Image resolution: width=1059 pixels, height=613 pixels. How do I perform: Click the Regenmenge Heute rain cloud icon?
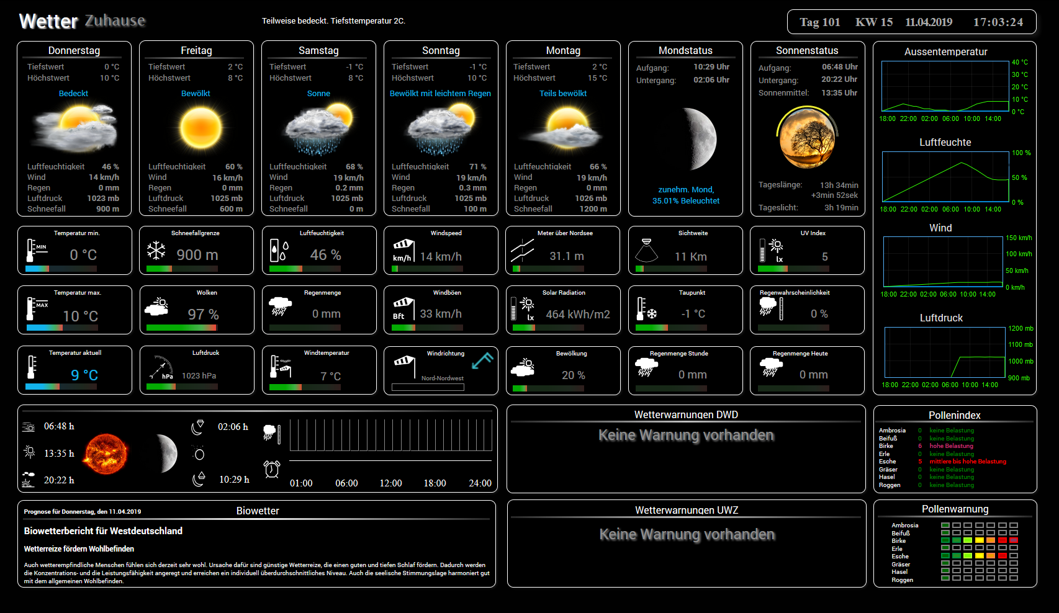click(x=772, y=367)
